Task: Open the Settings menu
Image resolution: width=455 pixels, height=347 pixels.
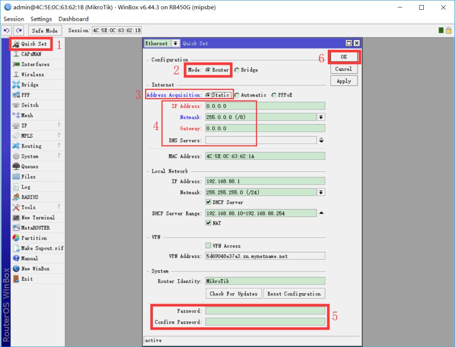Action: click(x=41, y=19)
